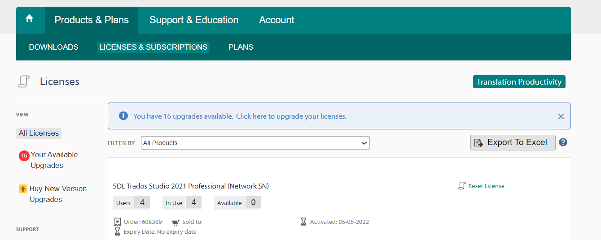The width and height of the screenshot is (601, 240).
Task: Open Buy New Version Upgrades
Action: 58,194
